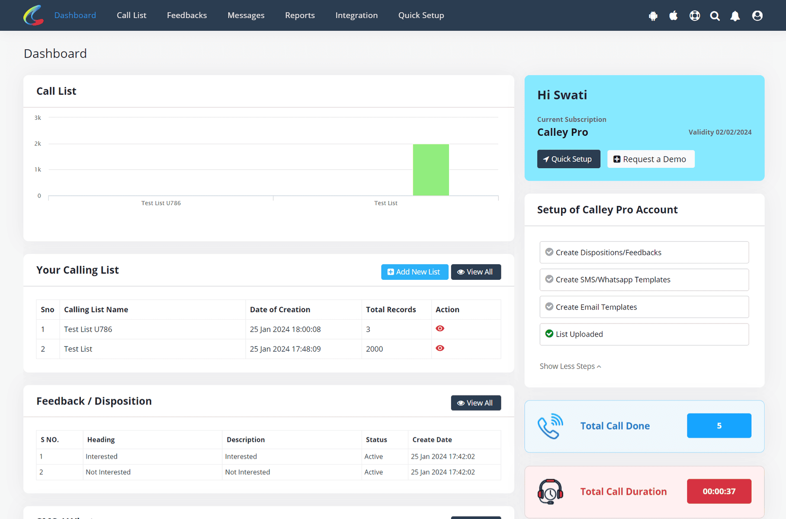View All feedback dispositions
This screenshot has width=786, height=519.
[x=476, y=403]
